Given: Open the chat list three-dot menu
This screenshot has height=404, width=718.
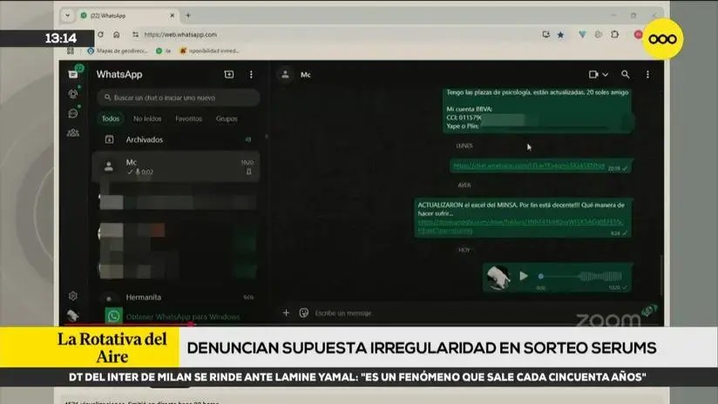Looking at the screenshot, I should coord(251,74).
